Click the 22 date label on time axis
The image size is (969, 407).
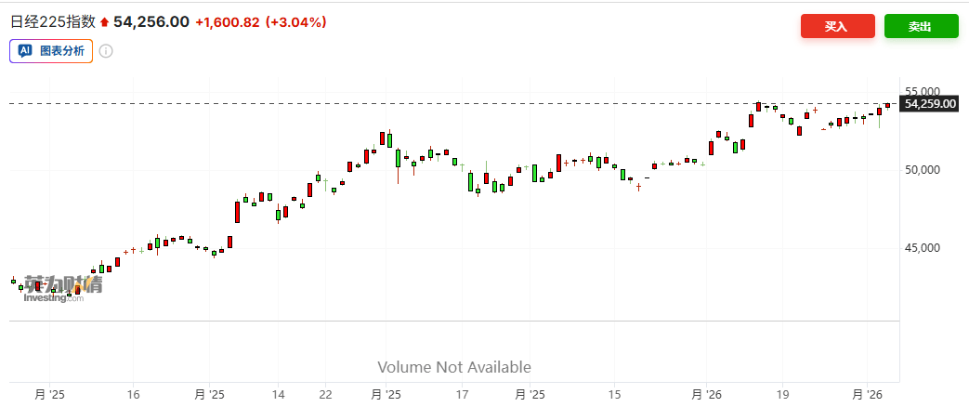coord(325,394)
